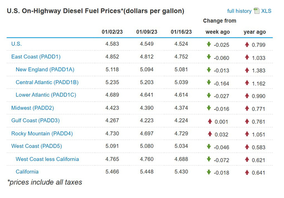Image resolution: width=284 pixels, height=198 pixels.
Task: Click red up arrow for Gulf Coast week change
Action: (x=209, y=121)
